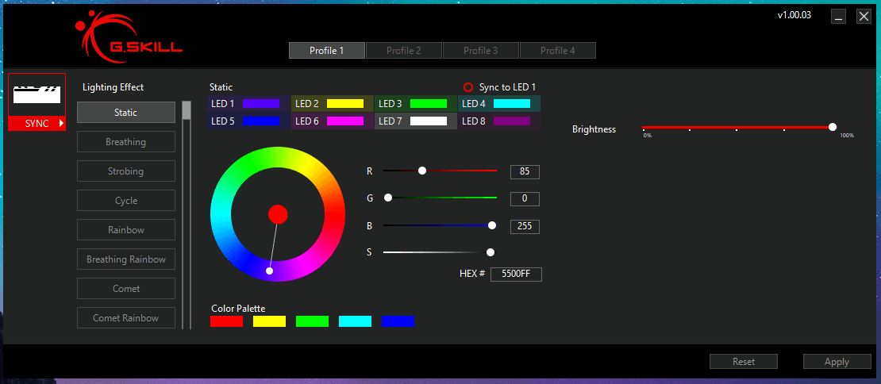Click the R value field showing 85
The image size is (881, 384).
tap(525, 172)
